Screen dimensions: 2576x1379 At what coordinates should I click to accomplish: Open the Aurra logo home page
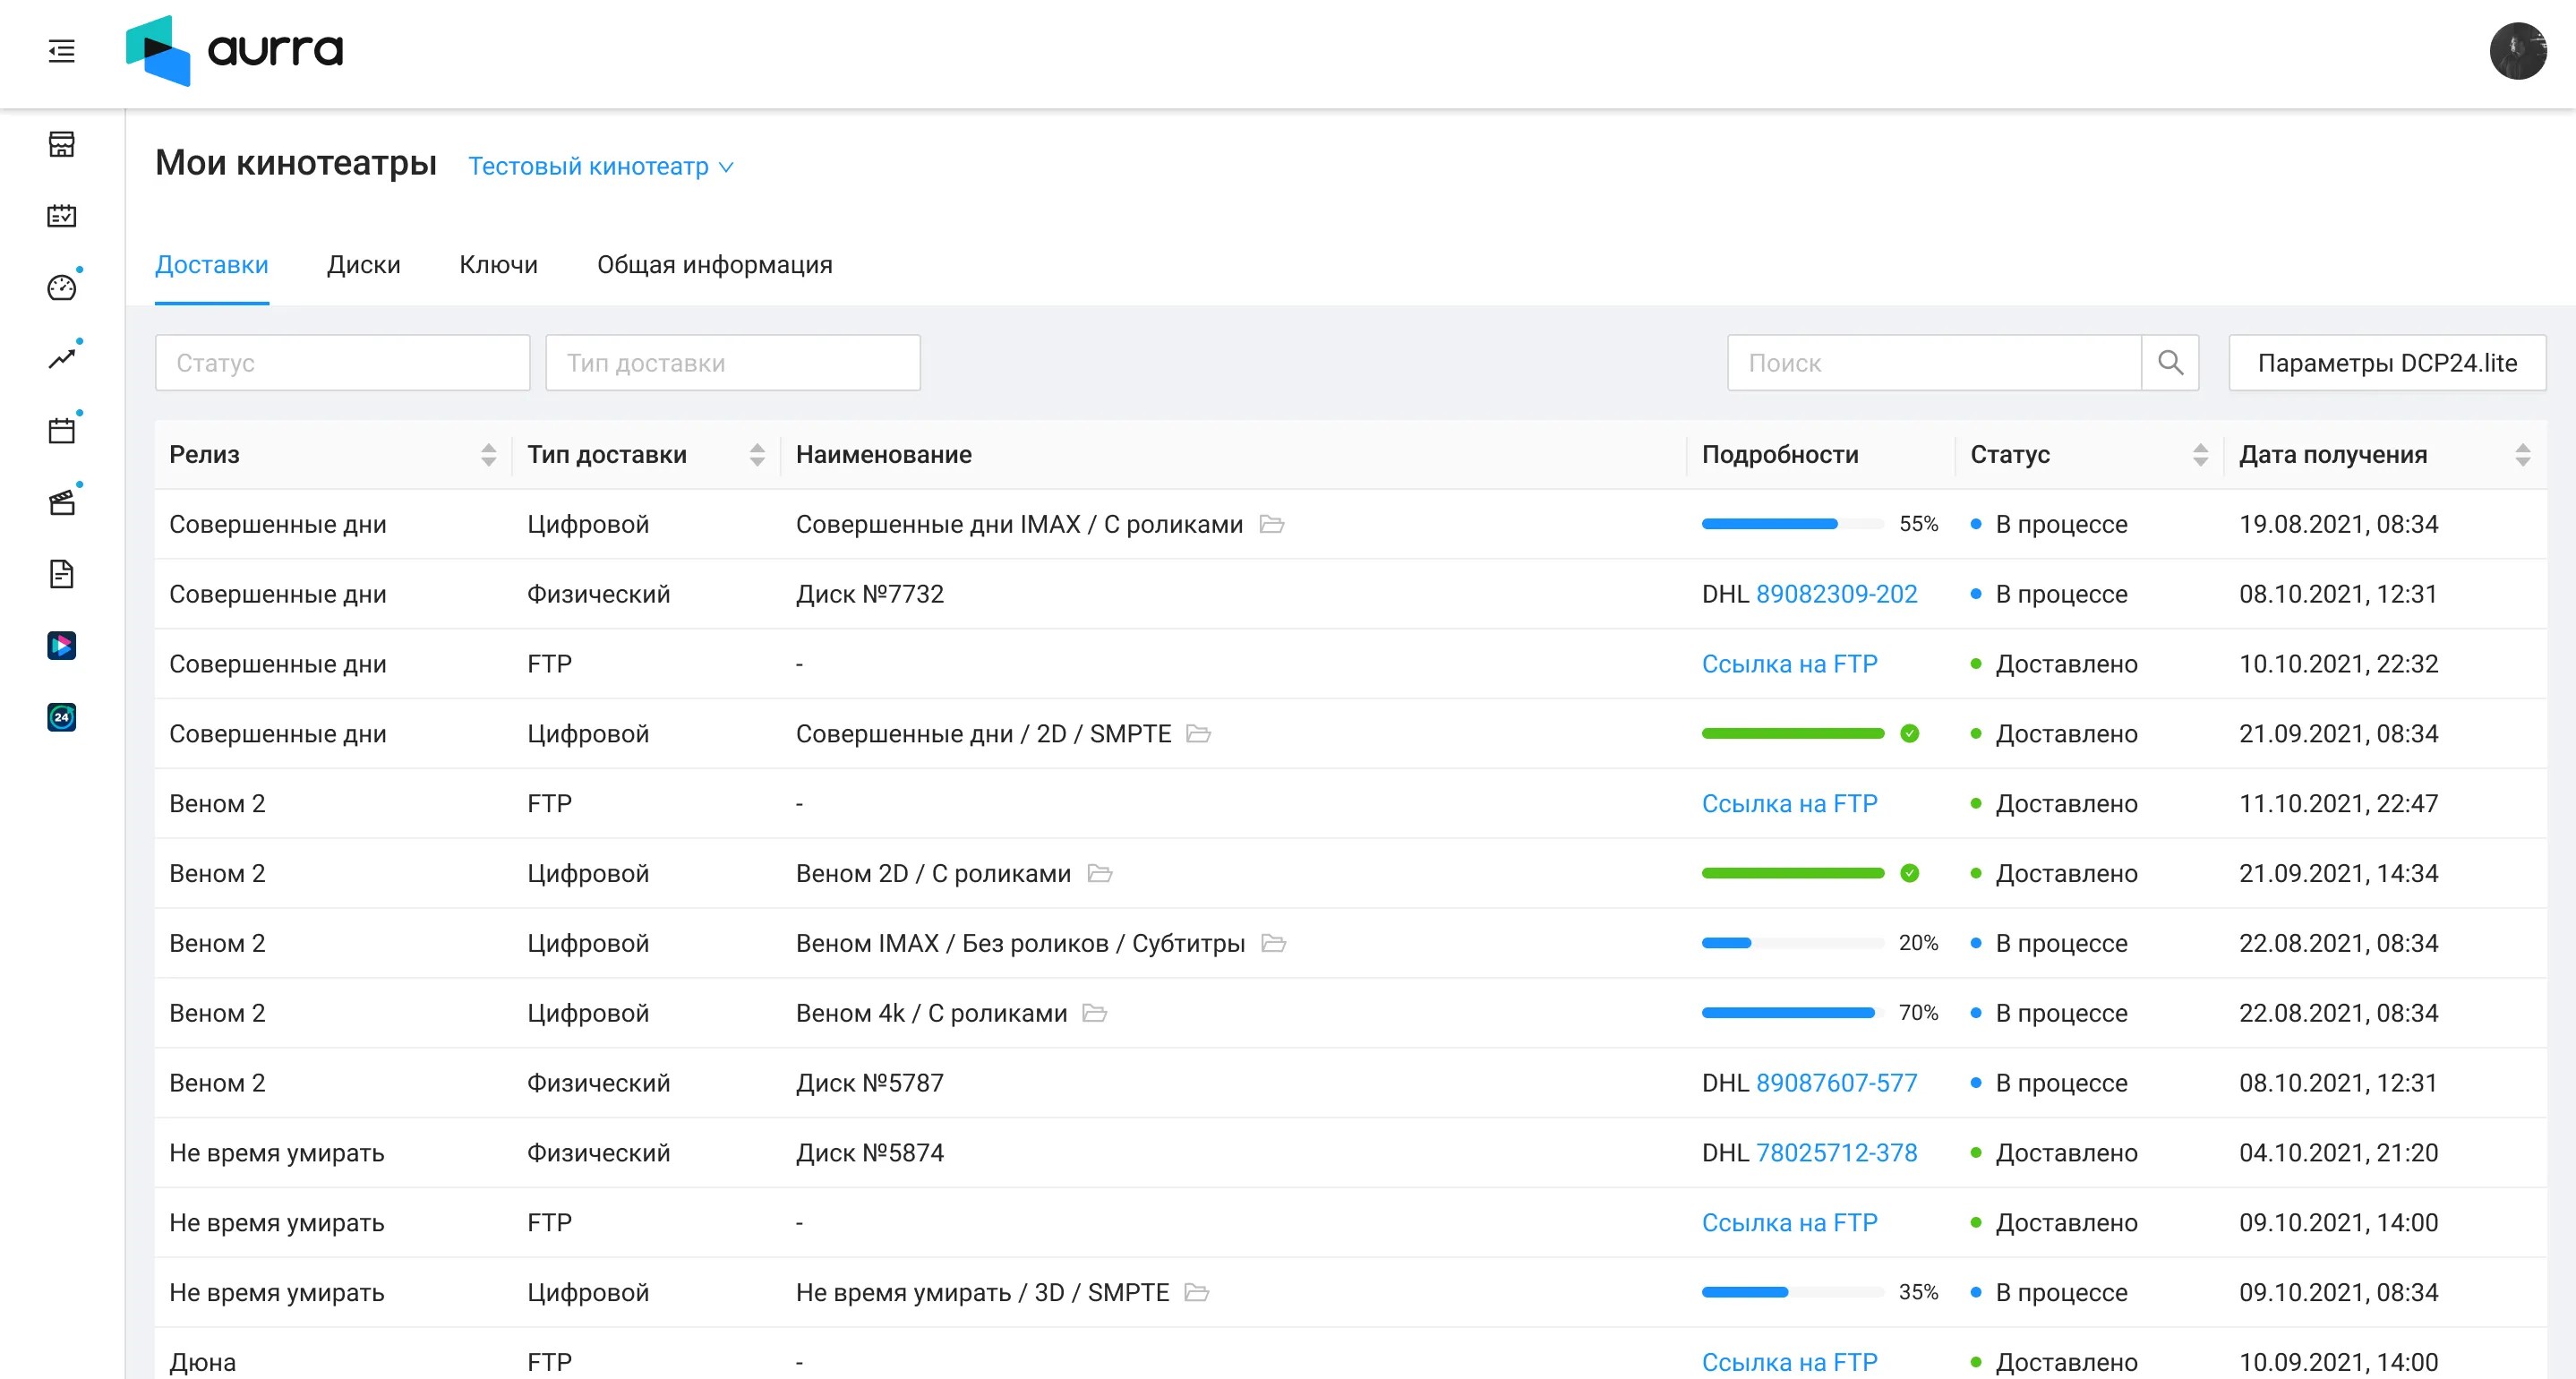(234, 51)
